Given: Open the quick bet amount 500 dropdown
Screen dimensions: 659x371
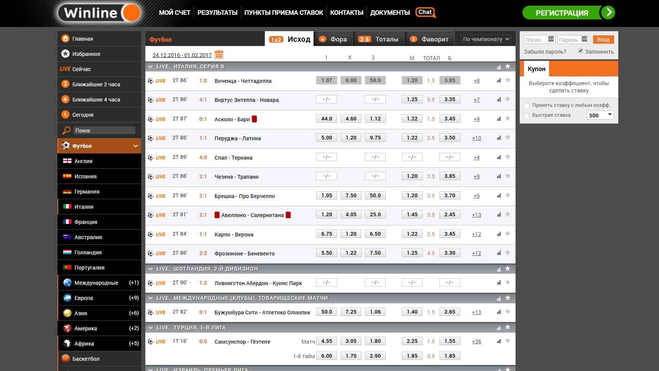Looking at the screenshot, I should pos(601,115).
